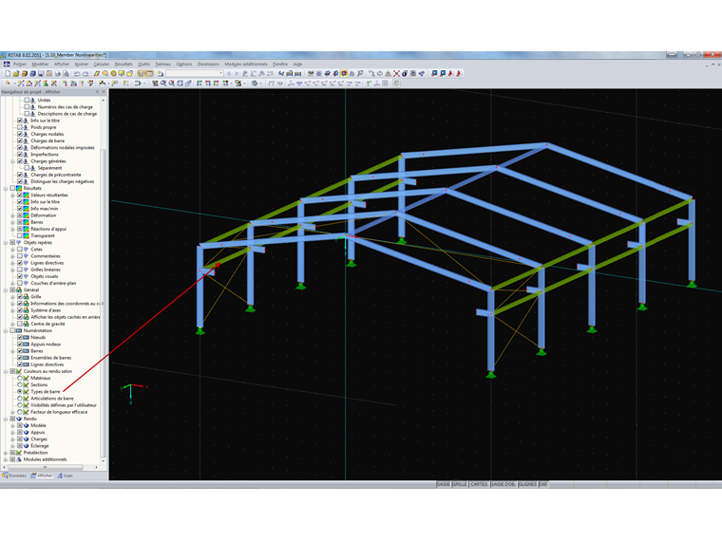Toggle SAISIE D'OB. in status bar
Viewport: 722px width, 541px height.
pyautogui.click(x=503, y=484)
